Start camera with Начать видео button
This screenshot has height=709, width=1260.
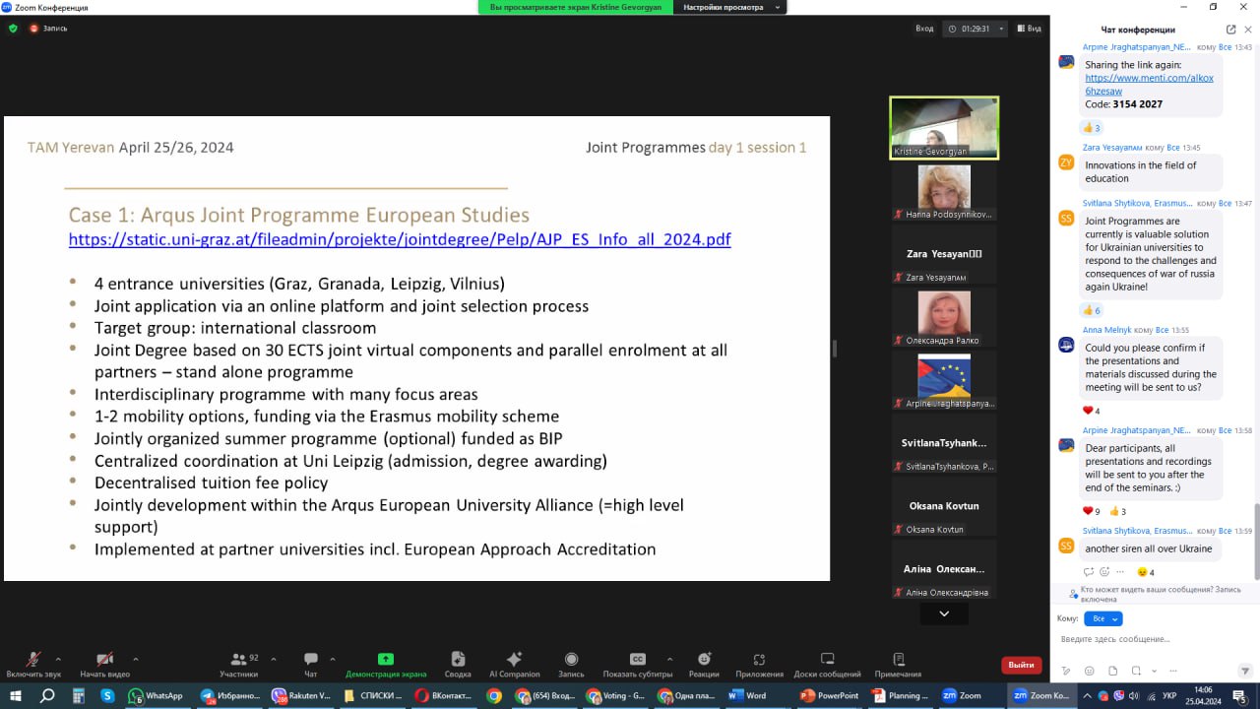104,660
